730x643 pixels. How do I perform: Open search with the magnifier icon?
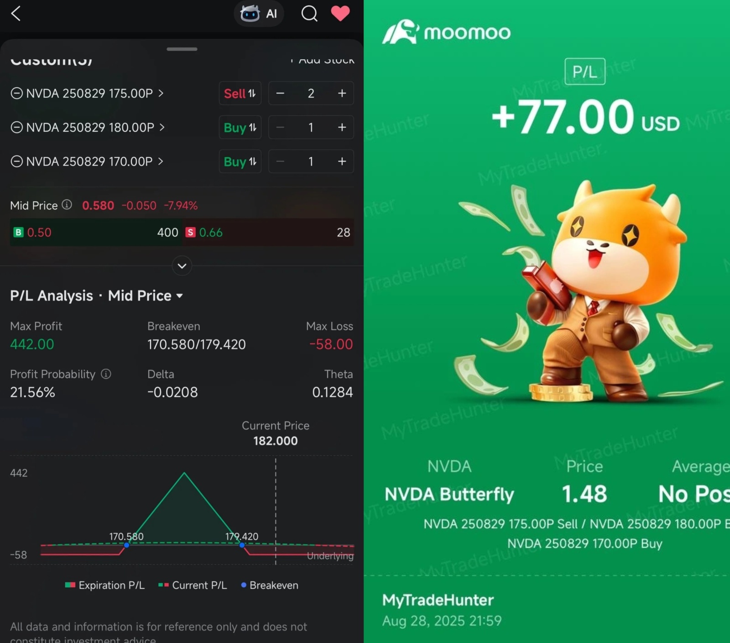pyautogui.click(x=309, y=14)
